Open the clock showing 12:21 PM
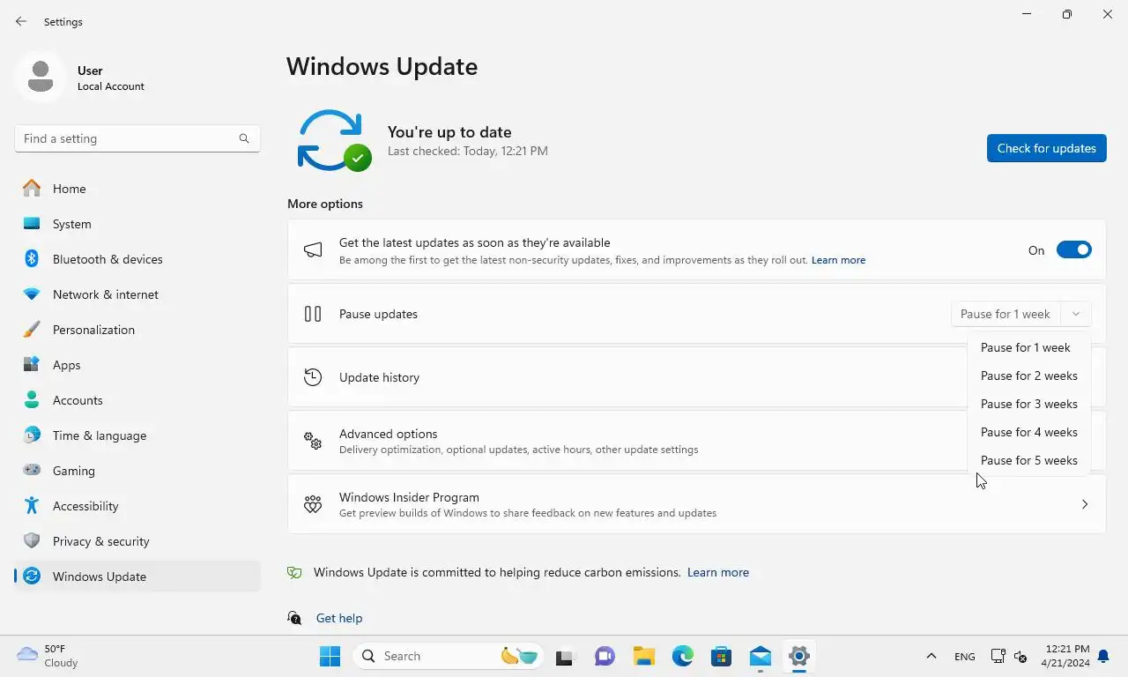 click(x=1065, y=656)
